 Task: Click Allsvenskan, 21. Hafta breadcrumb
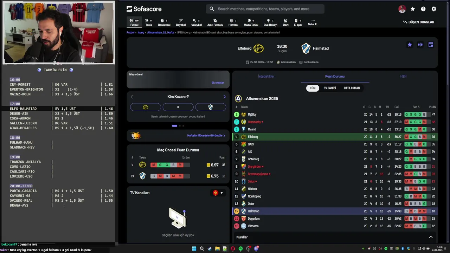click(x=161, y=32)
